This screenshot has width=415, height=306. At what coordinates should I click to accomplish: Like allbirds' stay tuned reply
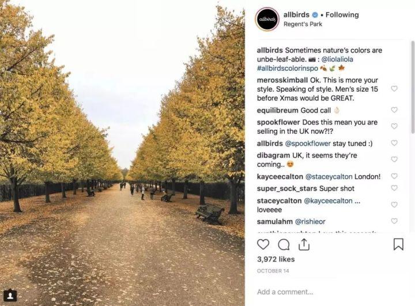coord(394,143)
